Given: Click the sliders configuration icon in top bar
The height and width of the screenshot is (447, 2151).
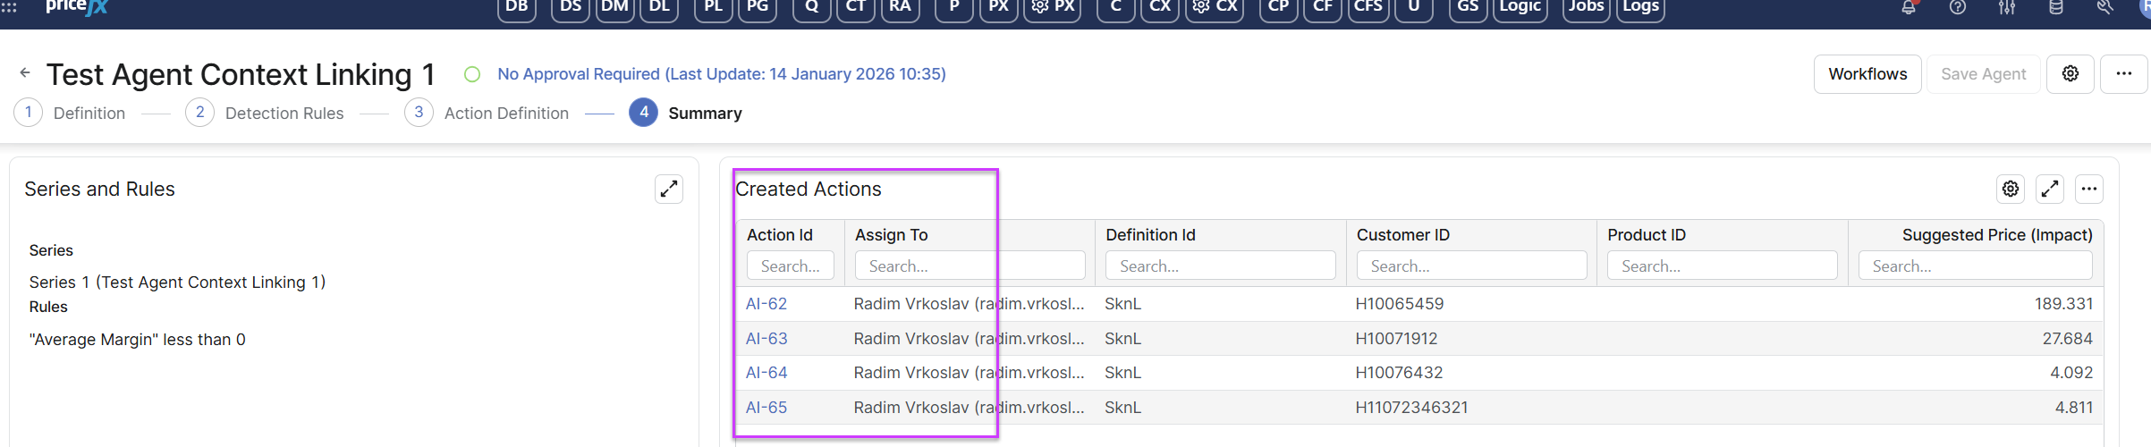Looking at the screenshot, I should click(2007, 7).
